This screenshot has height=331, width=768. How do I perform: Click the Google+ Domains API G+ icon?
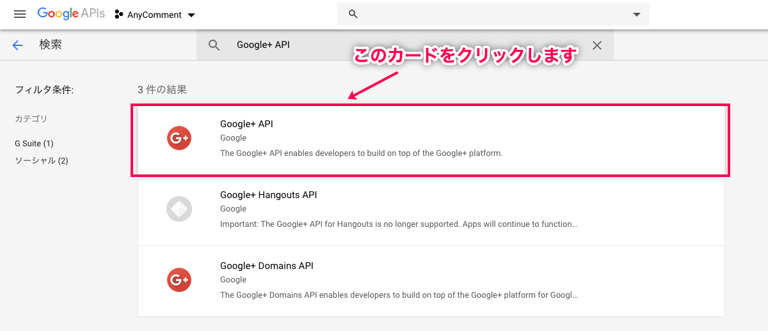point(179,280)
